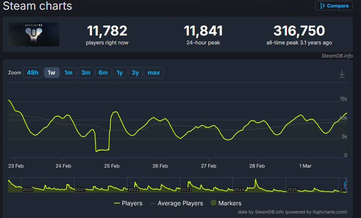Switch chart zoom to 1m
This screenshot has width=361, height=218.
pos(69,73)
